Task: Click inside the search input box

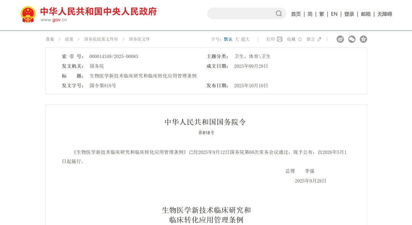Action: [240, 13]
